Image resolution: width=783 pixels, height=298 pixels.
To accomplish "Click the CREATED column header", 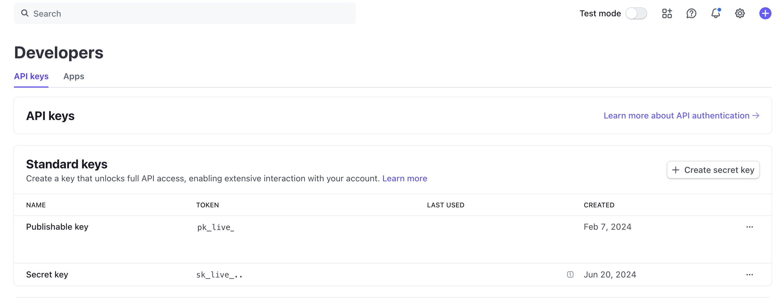I will pos(599,205).
